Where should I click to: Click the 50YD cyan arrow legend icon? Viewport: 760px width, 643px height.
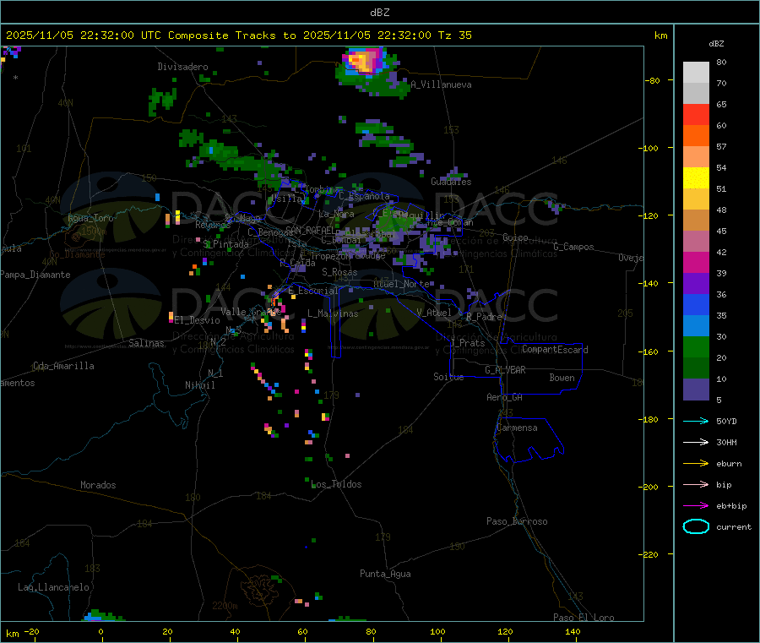point(696,421)
